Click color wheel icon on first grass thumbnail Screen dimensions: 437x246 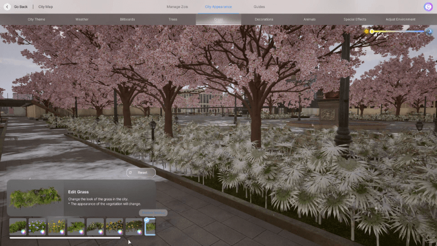23,231
